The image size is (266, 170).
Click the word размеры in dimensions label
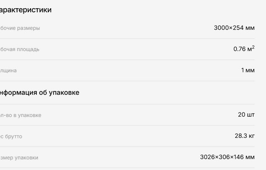tap(30, 28)
